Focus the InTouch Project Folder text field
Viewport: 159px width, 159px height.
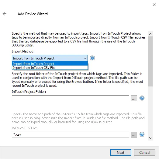pyautogui.click(x=71, y=98)
